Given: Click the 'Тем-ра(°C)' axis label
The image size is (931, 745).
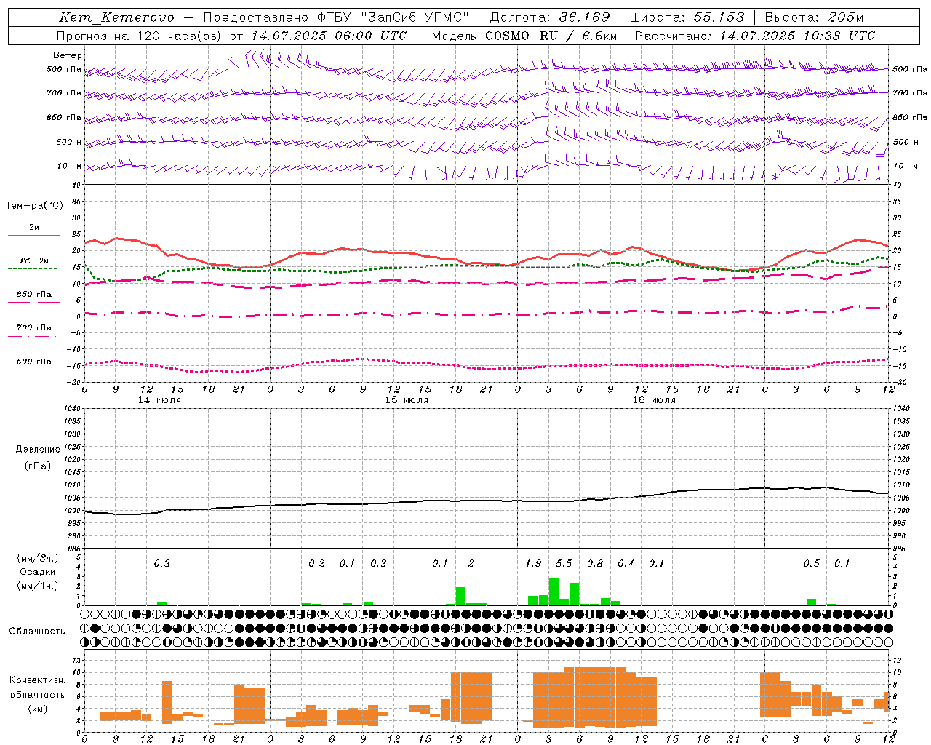Looking at the screenshot, I should click(34, 206).
